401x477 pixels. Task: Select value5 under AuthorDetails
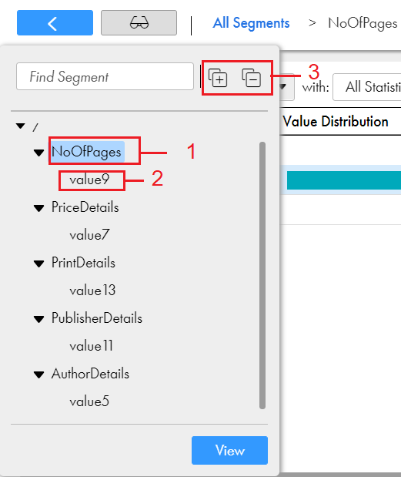(89, 401)
